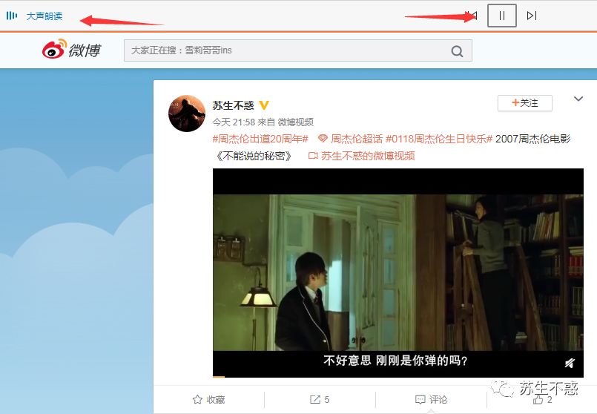Open the 周杰伦超话 super topic link

350,139
